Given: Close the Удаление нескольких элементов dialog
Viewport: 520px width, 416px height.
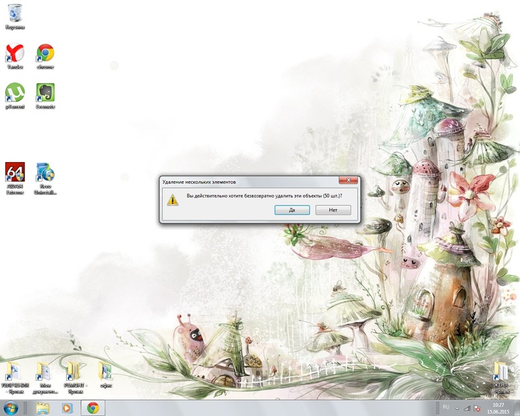Looking at the screenshot, I should [348, 180].
